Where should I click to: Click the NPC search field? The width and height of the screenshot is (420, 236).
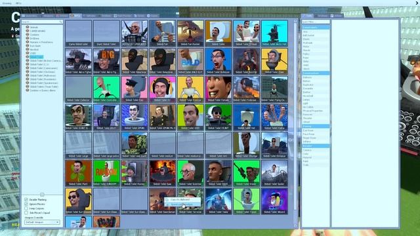pyautogui.click(x=42, y=22)
